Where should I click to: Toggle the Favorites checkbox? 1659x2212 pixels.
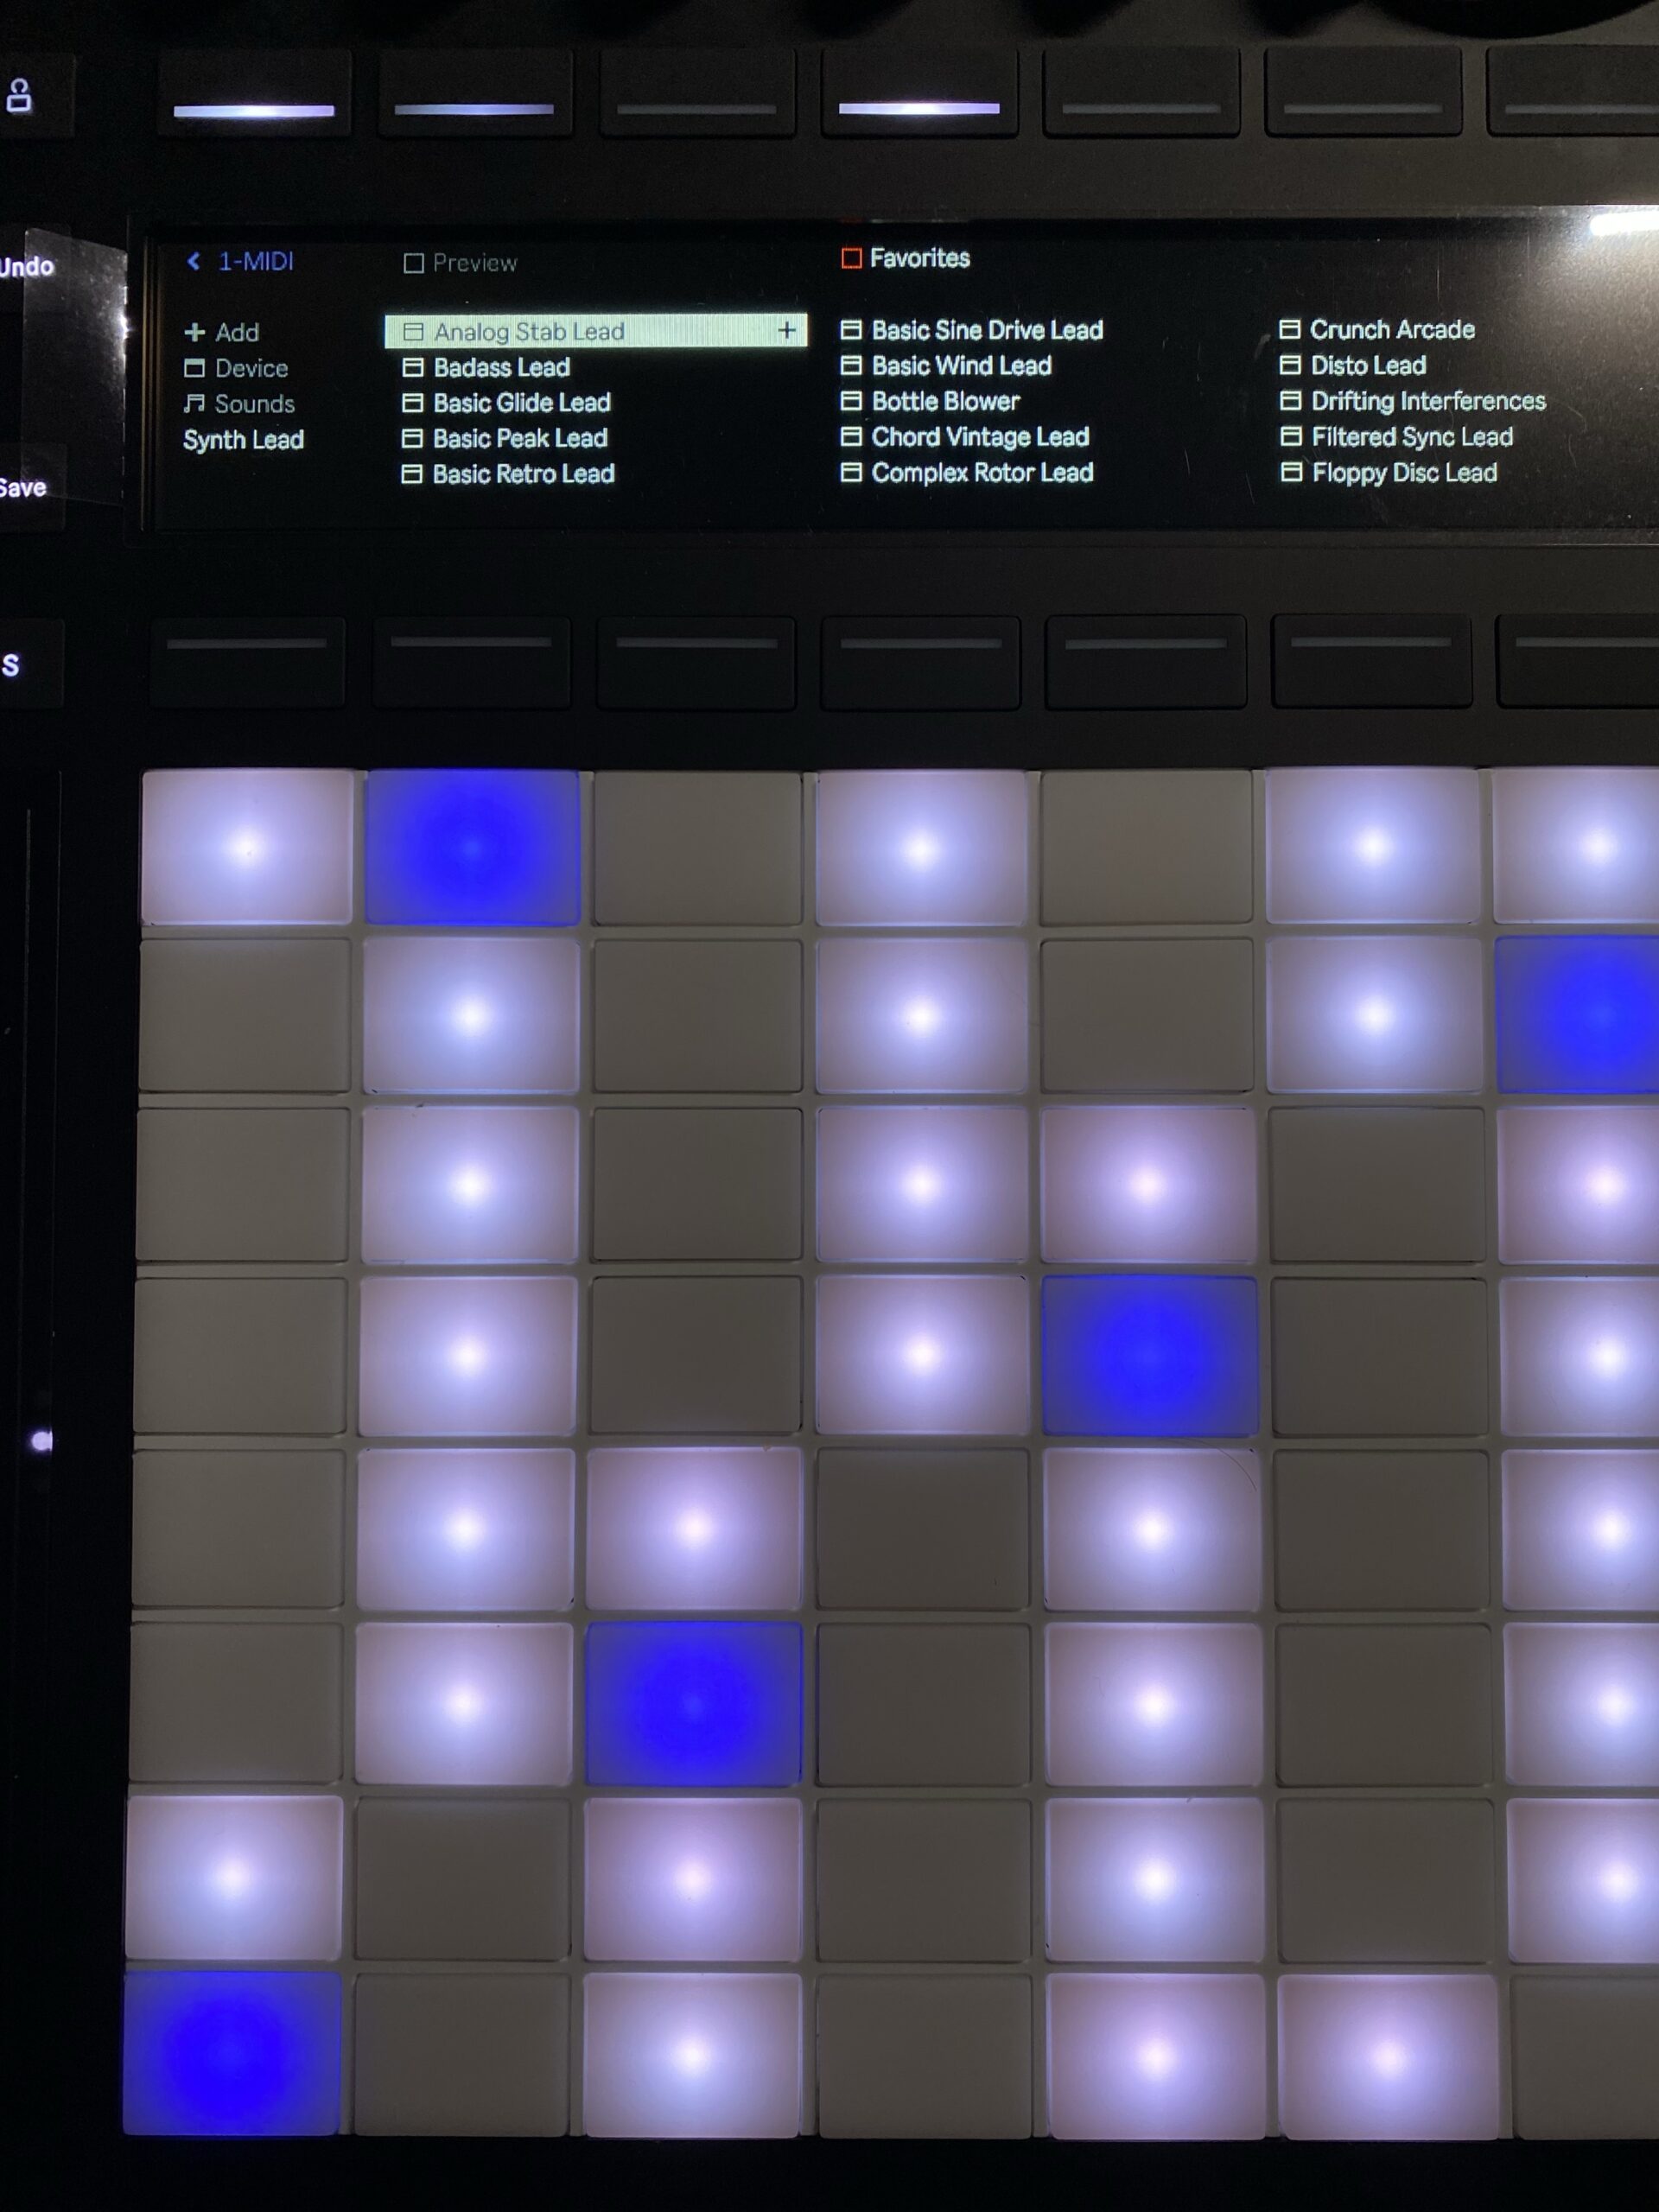851,258
